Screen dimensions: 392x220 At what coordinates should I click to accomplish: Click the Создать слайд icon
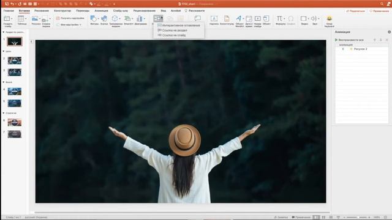(x=7, y=19)
